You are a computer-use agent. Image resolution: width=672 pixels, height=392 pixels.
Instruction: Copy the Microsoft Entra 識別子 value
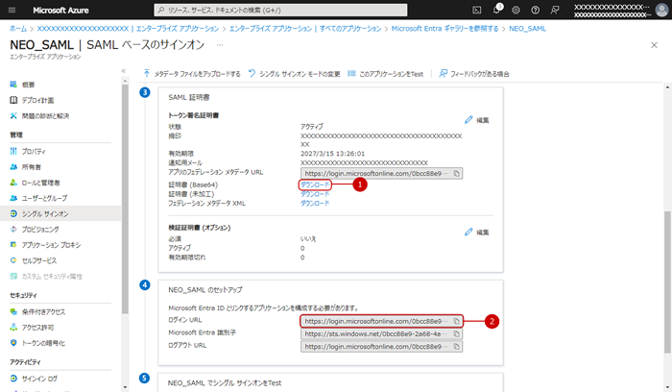click(456, 333)
